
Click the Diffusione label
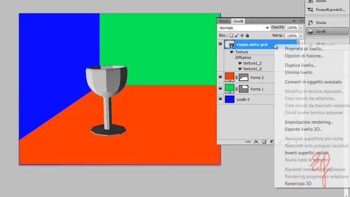point(243,57)
